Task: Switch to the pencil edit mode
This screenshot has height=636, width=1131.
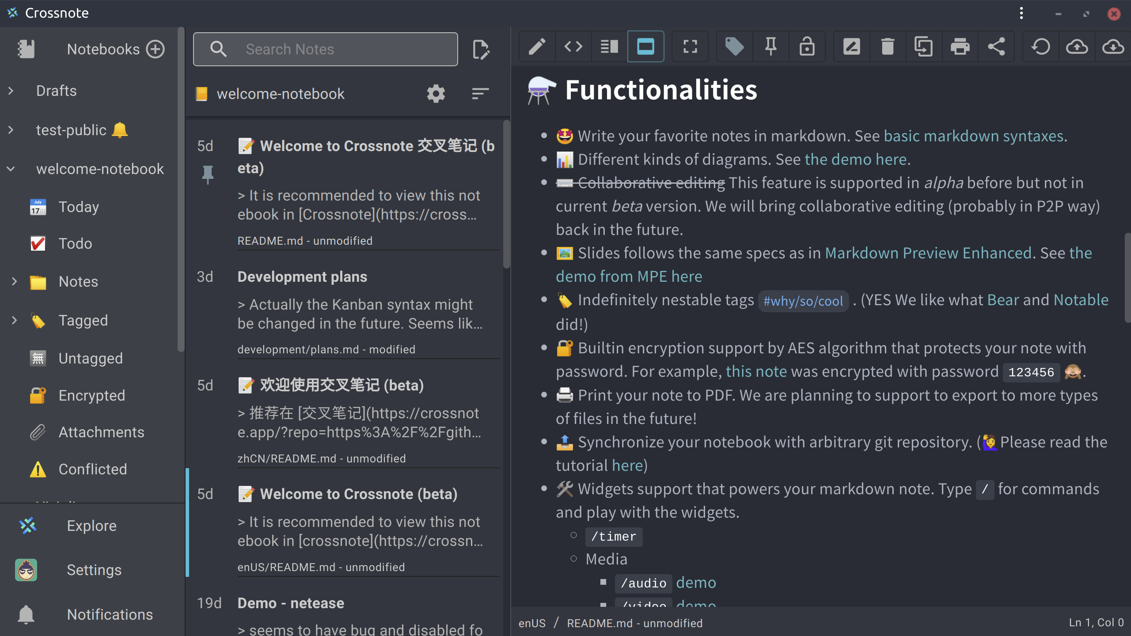Action: (537, 46)
